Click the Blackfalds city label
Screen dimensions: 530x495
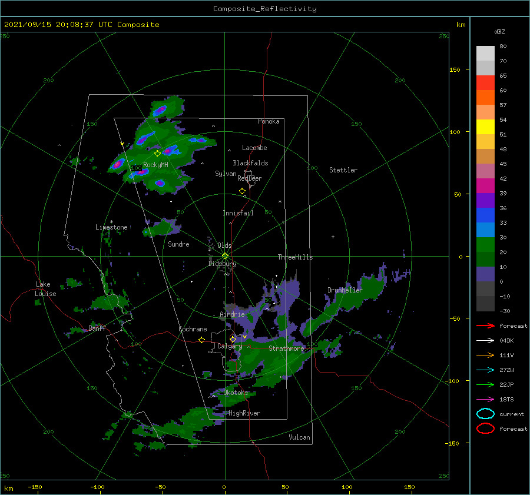tap(250, 163)
